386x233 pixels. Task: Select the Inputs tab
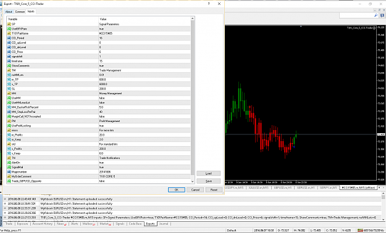click(31, 11)
